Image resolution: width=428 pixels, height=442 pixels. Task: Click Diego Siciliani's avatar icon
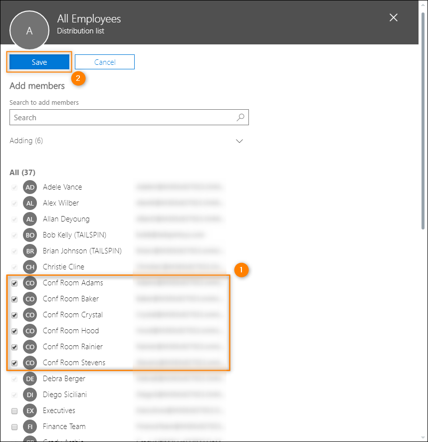coord(29,395)
